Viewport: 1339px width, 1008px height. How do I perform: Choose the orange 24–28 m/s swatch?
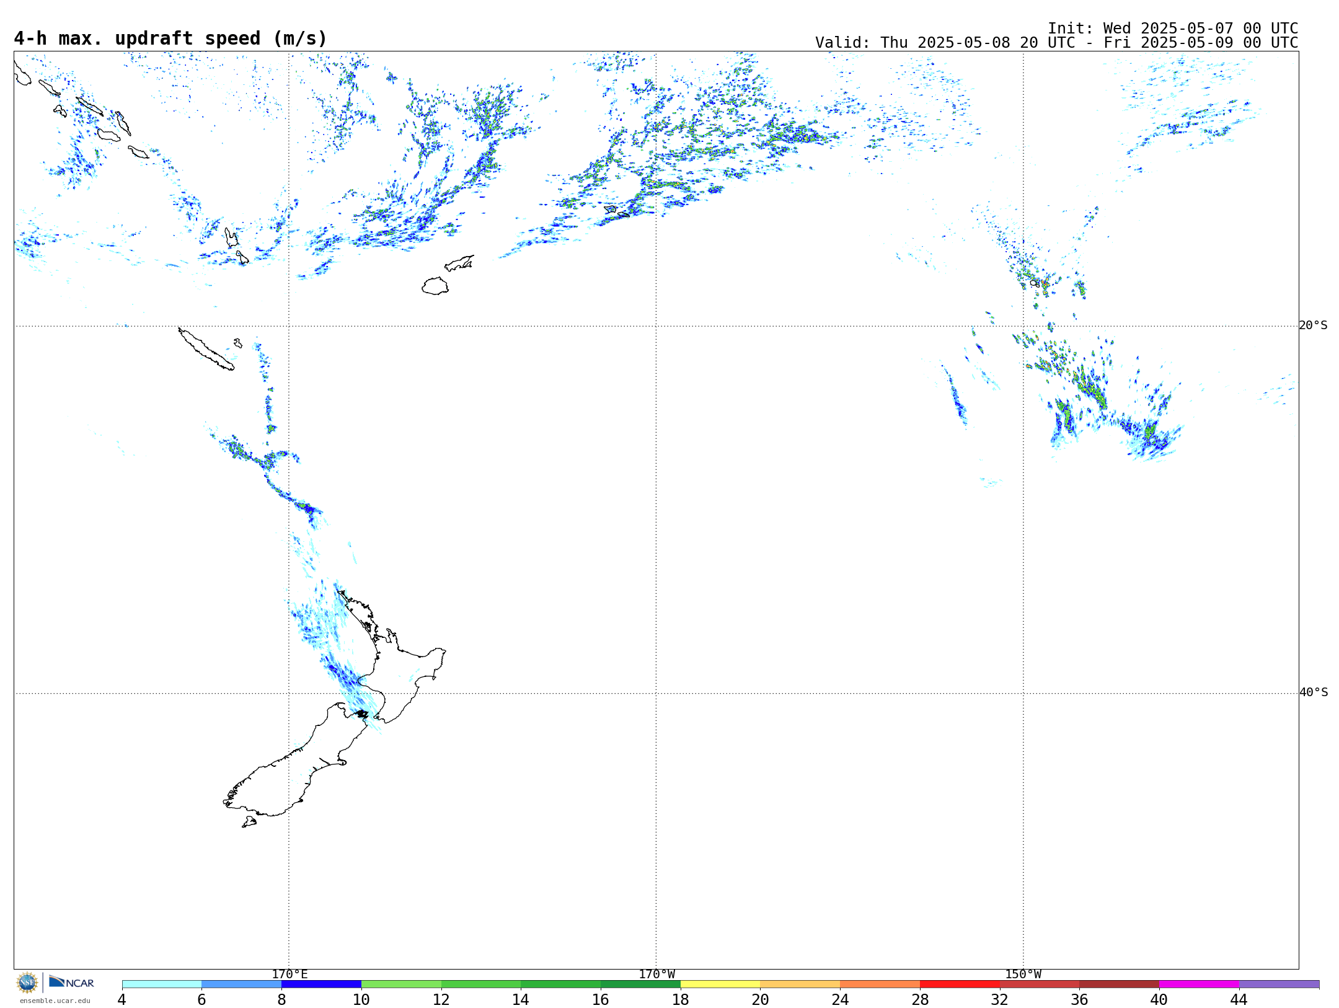click(x=880, y=984)
